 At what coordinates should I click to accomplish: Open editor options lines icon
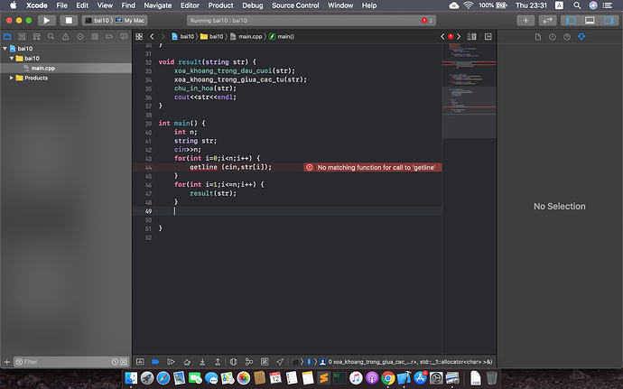point(471,37)
